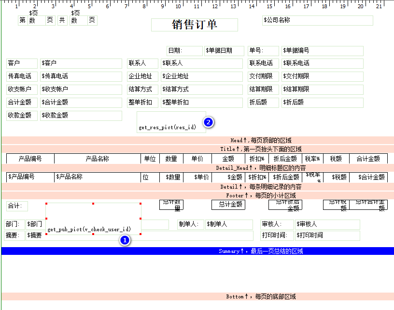The height and width of the screenshot is (310, 394).
Task: Click the Bottom band separator bar
Action: tap(197, 296)
